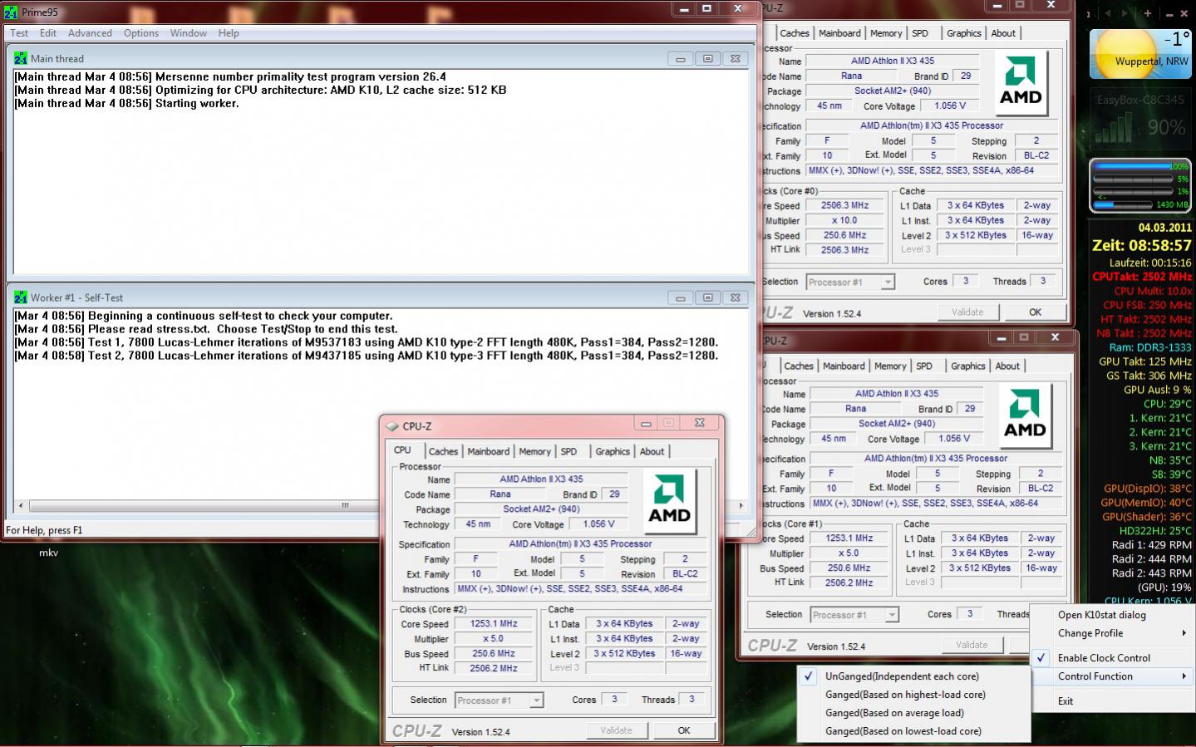This screenshot has height=747, width=1196.
Task: Open About tab in Core #0 CPU-Z window
Action: tap(1003, 33)
